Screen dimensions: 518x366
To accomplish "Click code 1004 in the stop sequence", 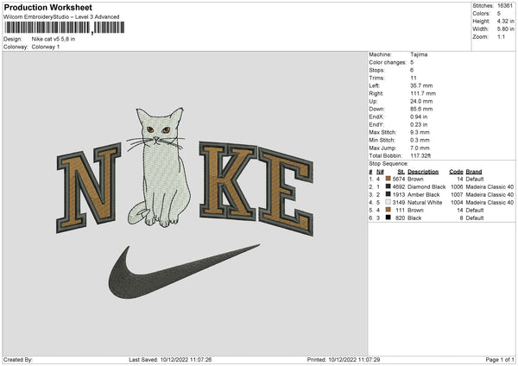I will [457, 203].
